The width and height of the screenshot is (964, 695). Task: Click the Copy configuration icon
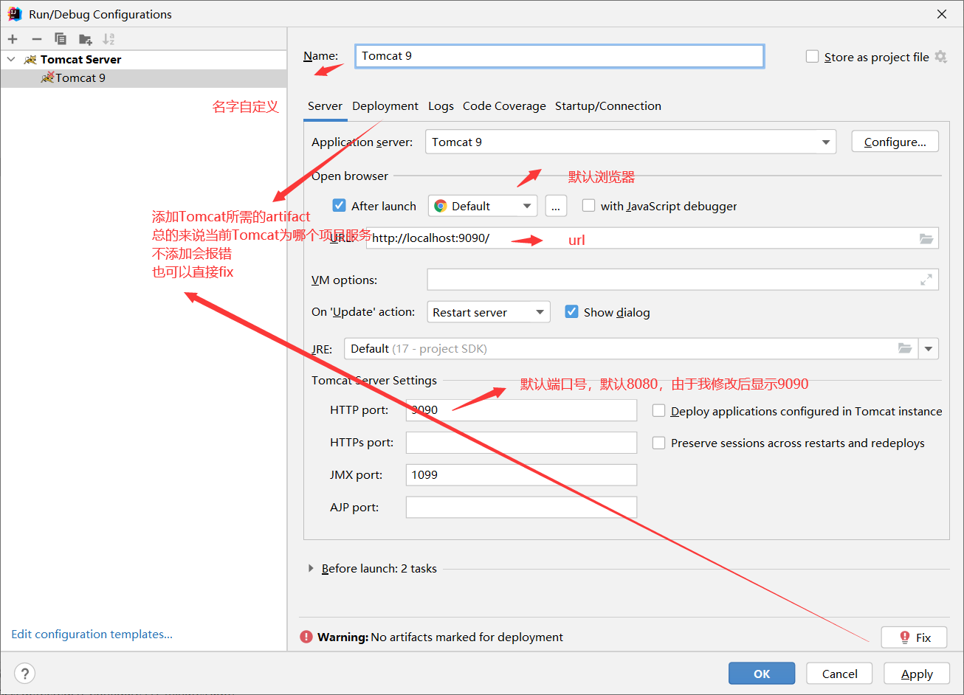(x=61, y=38)
